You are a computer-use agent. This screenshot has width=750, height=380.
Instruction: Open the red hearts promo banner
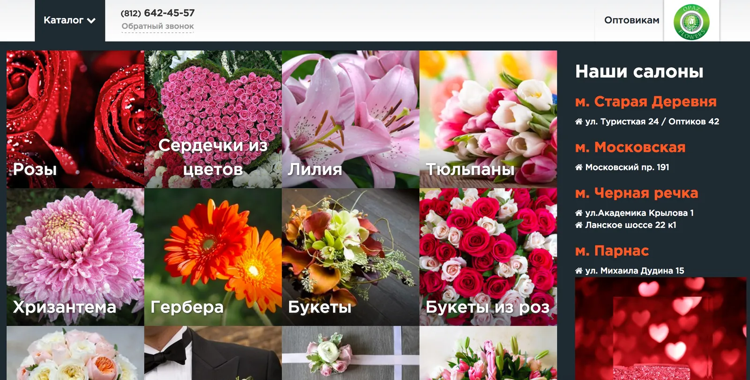tap(660, 328)
